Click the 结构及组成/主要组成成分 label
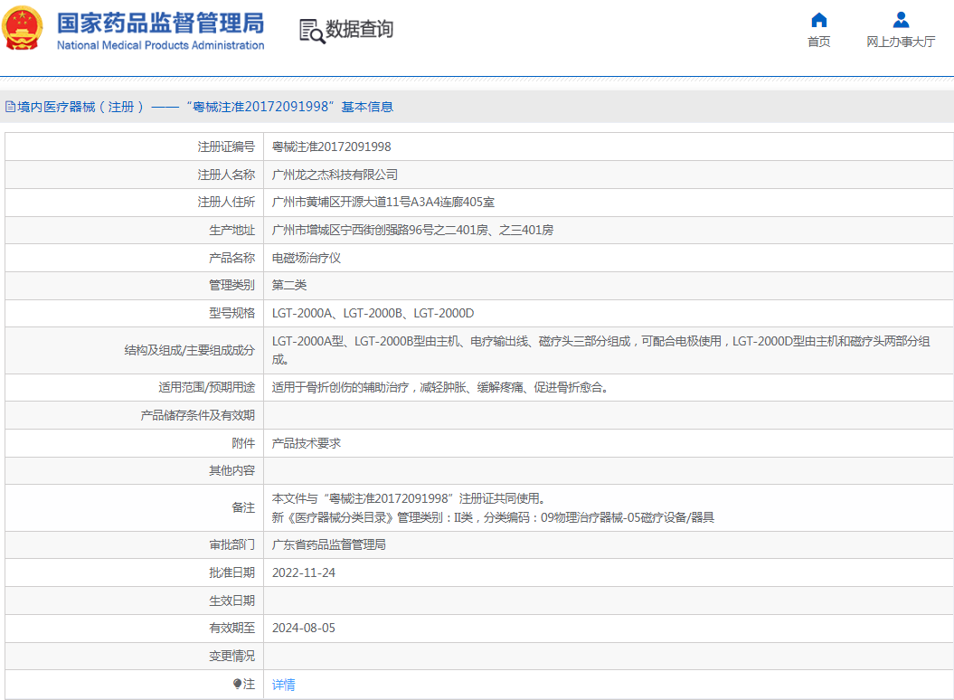This screenshot has width=954, height=700. (190, 351)
